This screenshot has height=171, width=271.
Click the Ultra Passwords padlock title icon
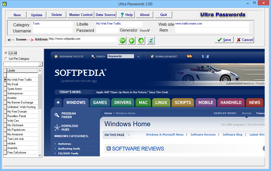(x=5, y=4)
